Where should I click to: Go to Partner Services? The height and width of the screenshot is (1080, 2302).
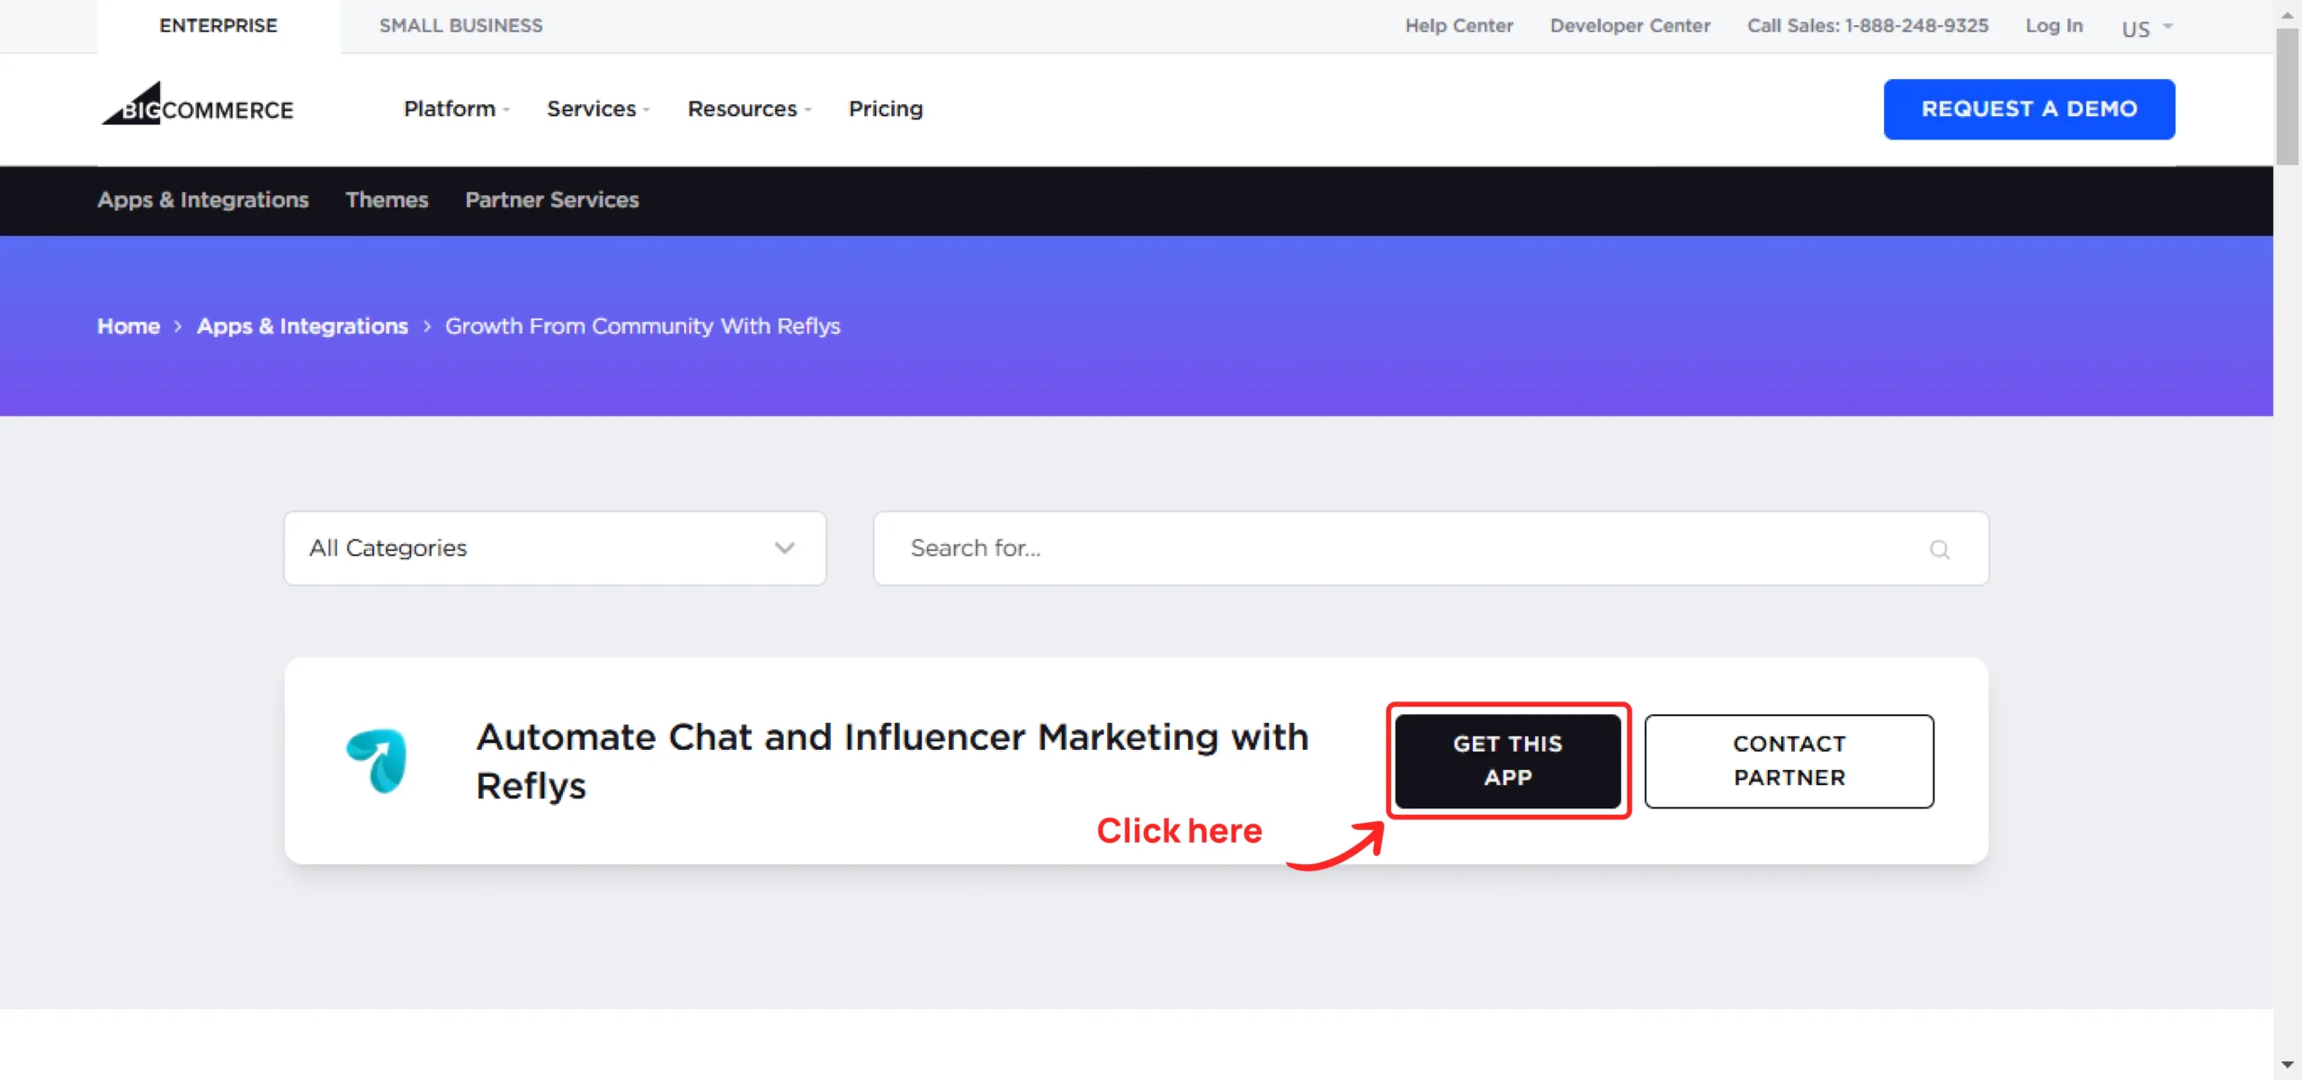pyautogui.click(x=552, y=200)
